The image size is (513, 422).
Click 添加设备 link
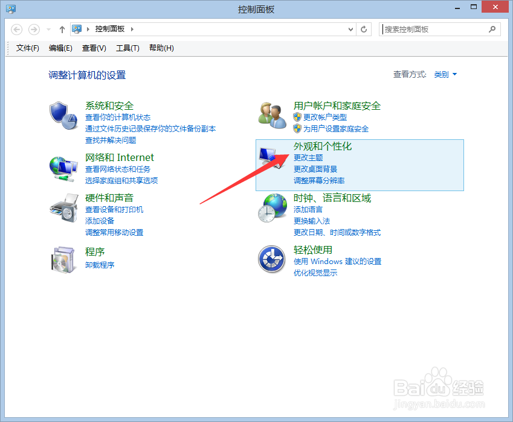(100, 221)
